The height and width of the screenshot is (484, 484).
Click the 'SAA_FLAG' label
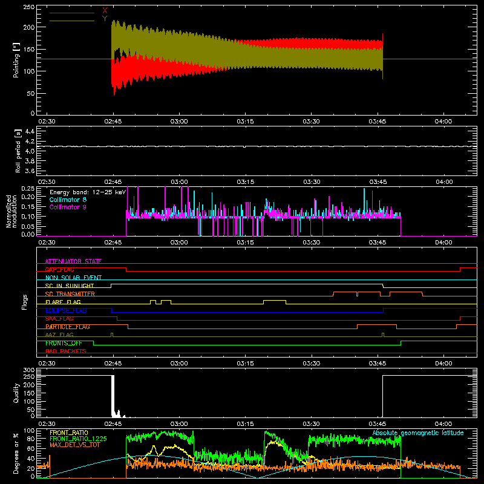(59, 319)
